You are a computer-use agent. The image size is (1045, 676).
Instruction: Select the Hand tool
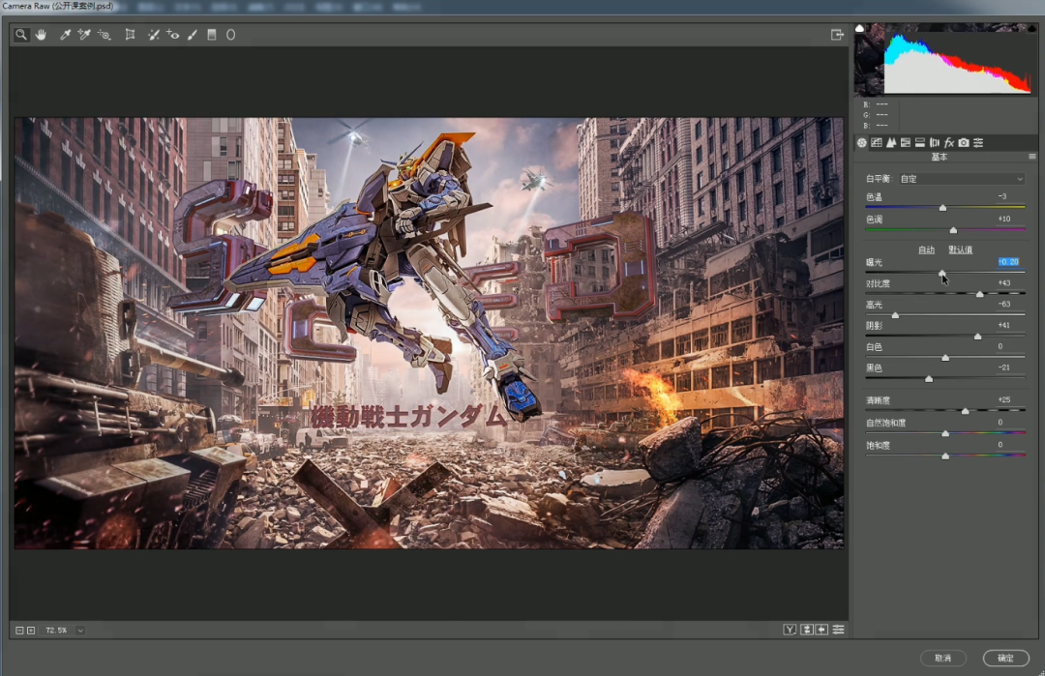(x=42, y=35)
